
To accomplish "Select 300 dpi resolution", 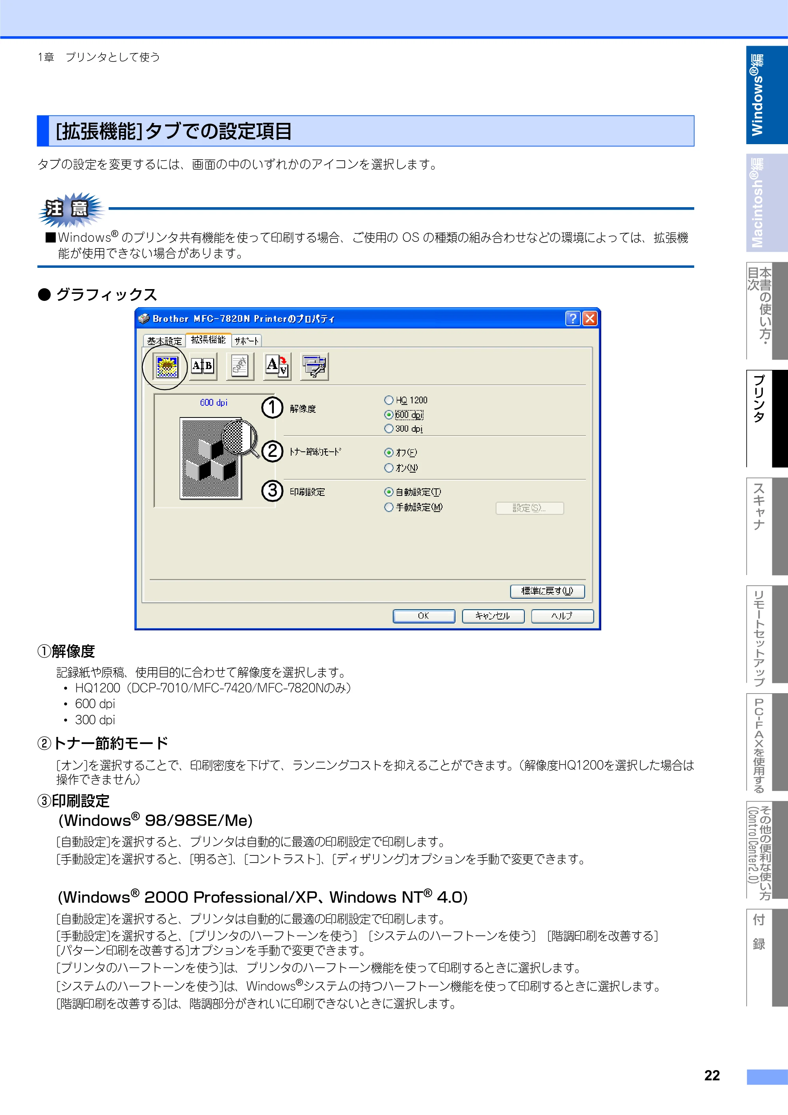I will [x=403, y=429].
